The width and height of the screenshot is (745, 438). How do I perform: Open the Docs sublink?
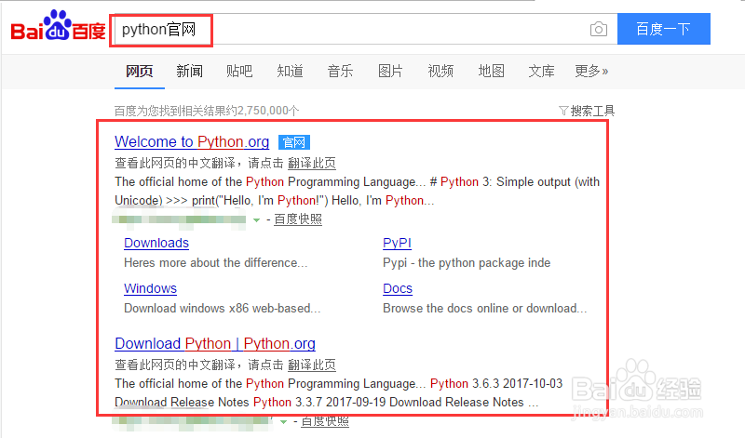pyautogui.click(x=398, y=288)
